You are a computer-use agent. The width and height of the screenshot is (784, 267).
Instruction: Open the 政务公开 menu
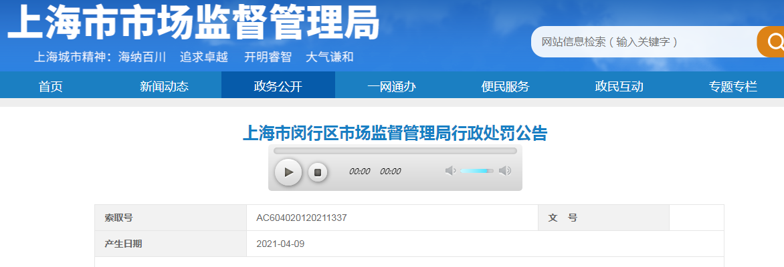(278, 85)
